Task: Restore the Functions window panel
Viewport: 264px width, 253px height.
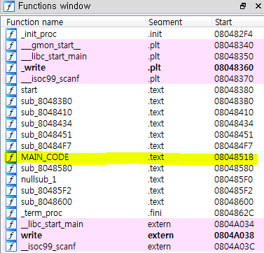Action: click(243, 6)
